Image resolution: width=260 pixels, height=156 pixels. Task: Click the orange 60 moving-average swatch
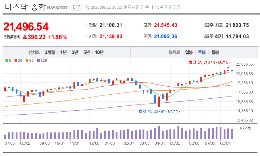pos(27,61)
